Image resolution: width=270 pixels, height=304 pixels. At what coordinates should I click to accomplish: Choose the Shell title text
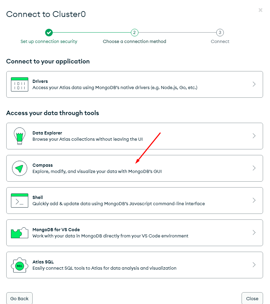pyautogui.click(x=38, y=197)
